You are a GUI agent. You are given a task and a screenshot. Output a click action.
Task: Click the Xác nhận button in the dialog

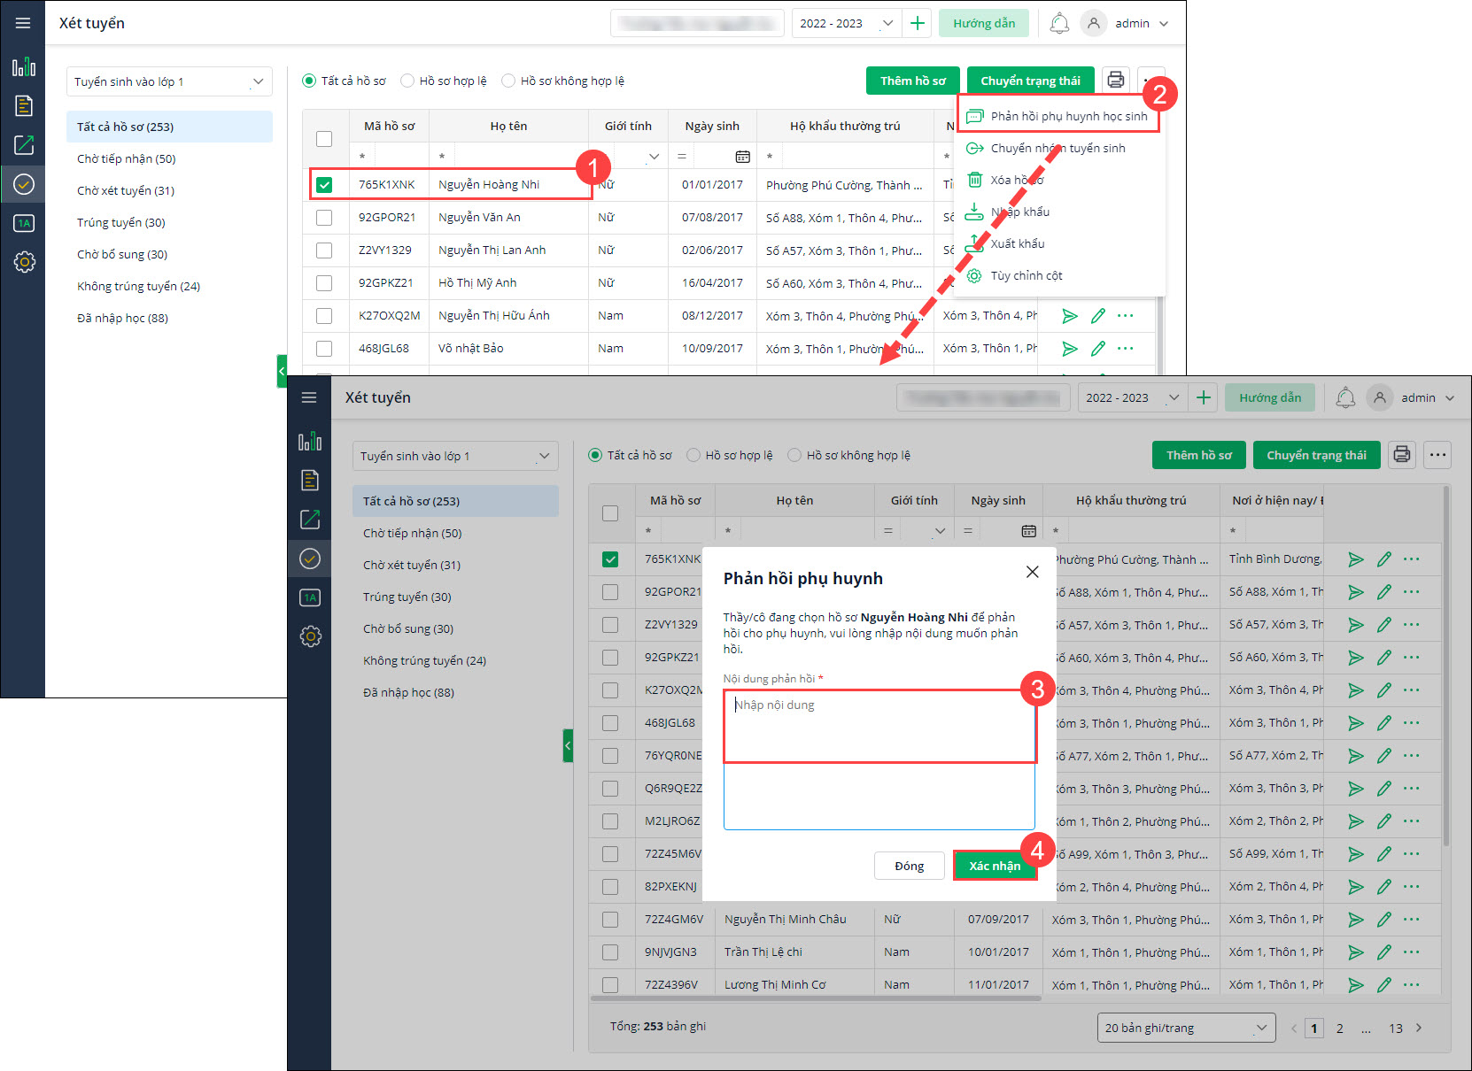(994, 866)
